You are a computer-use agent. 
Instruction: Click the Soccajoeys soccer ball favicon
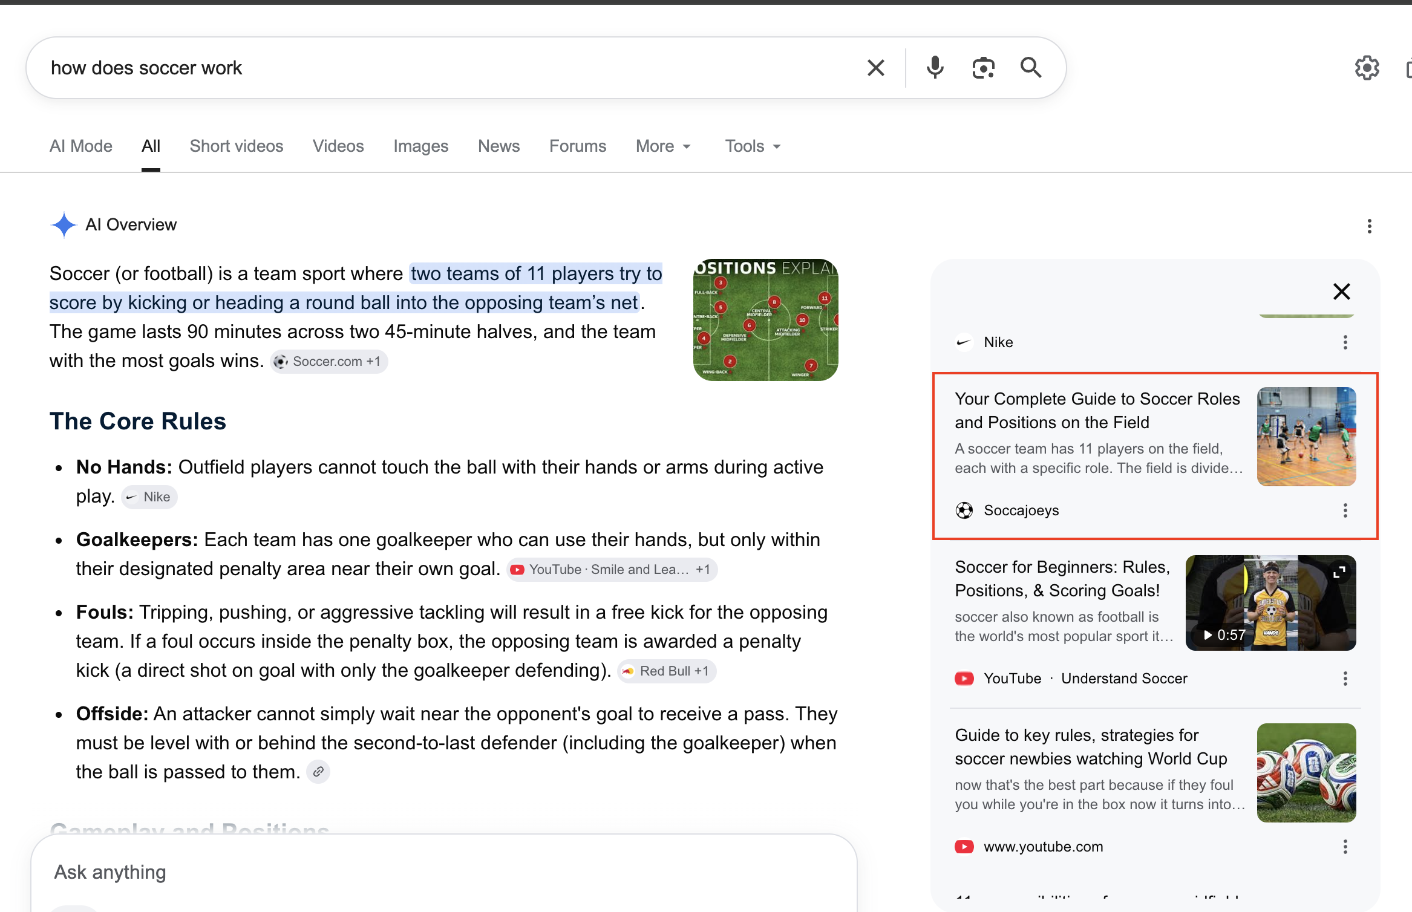(x=964, y=510)
